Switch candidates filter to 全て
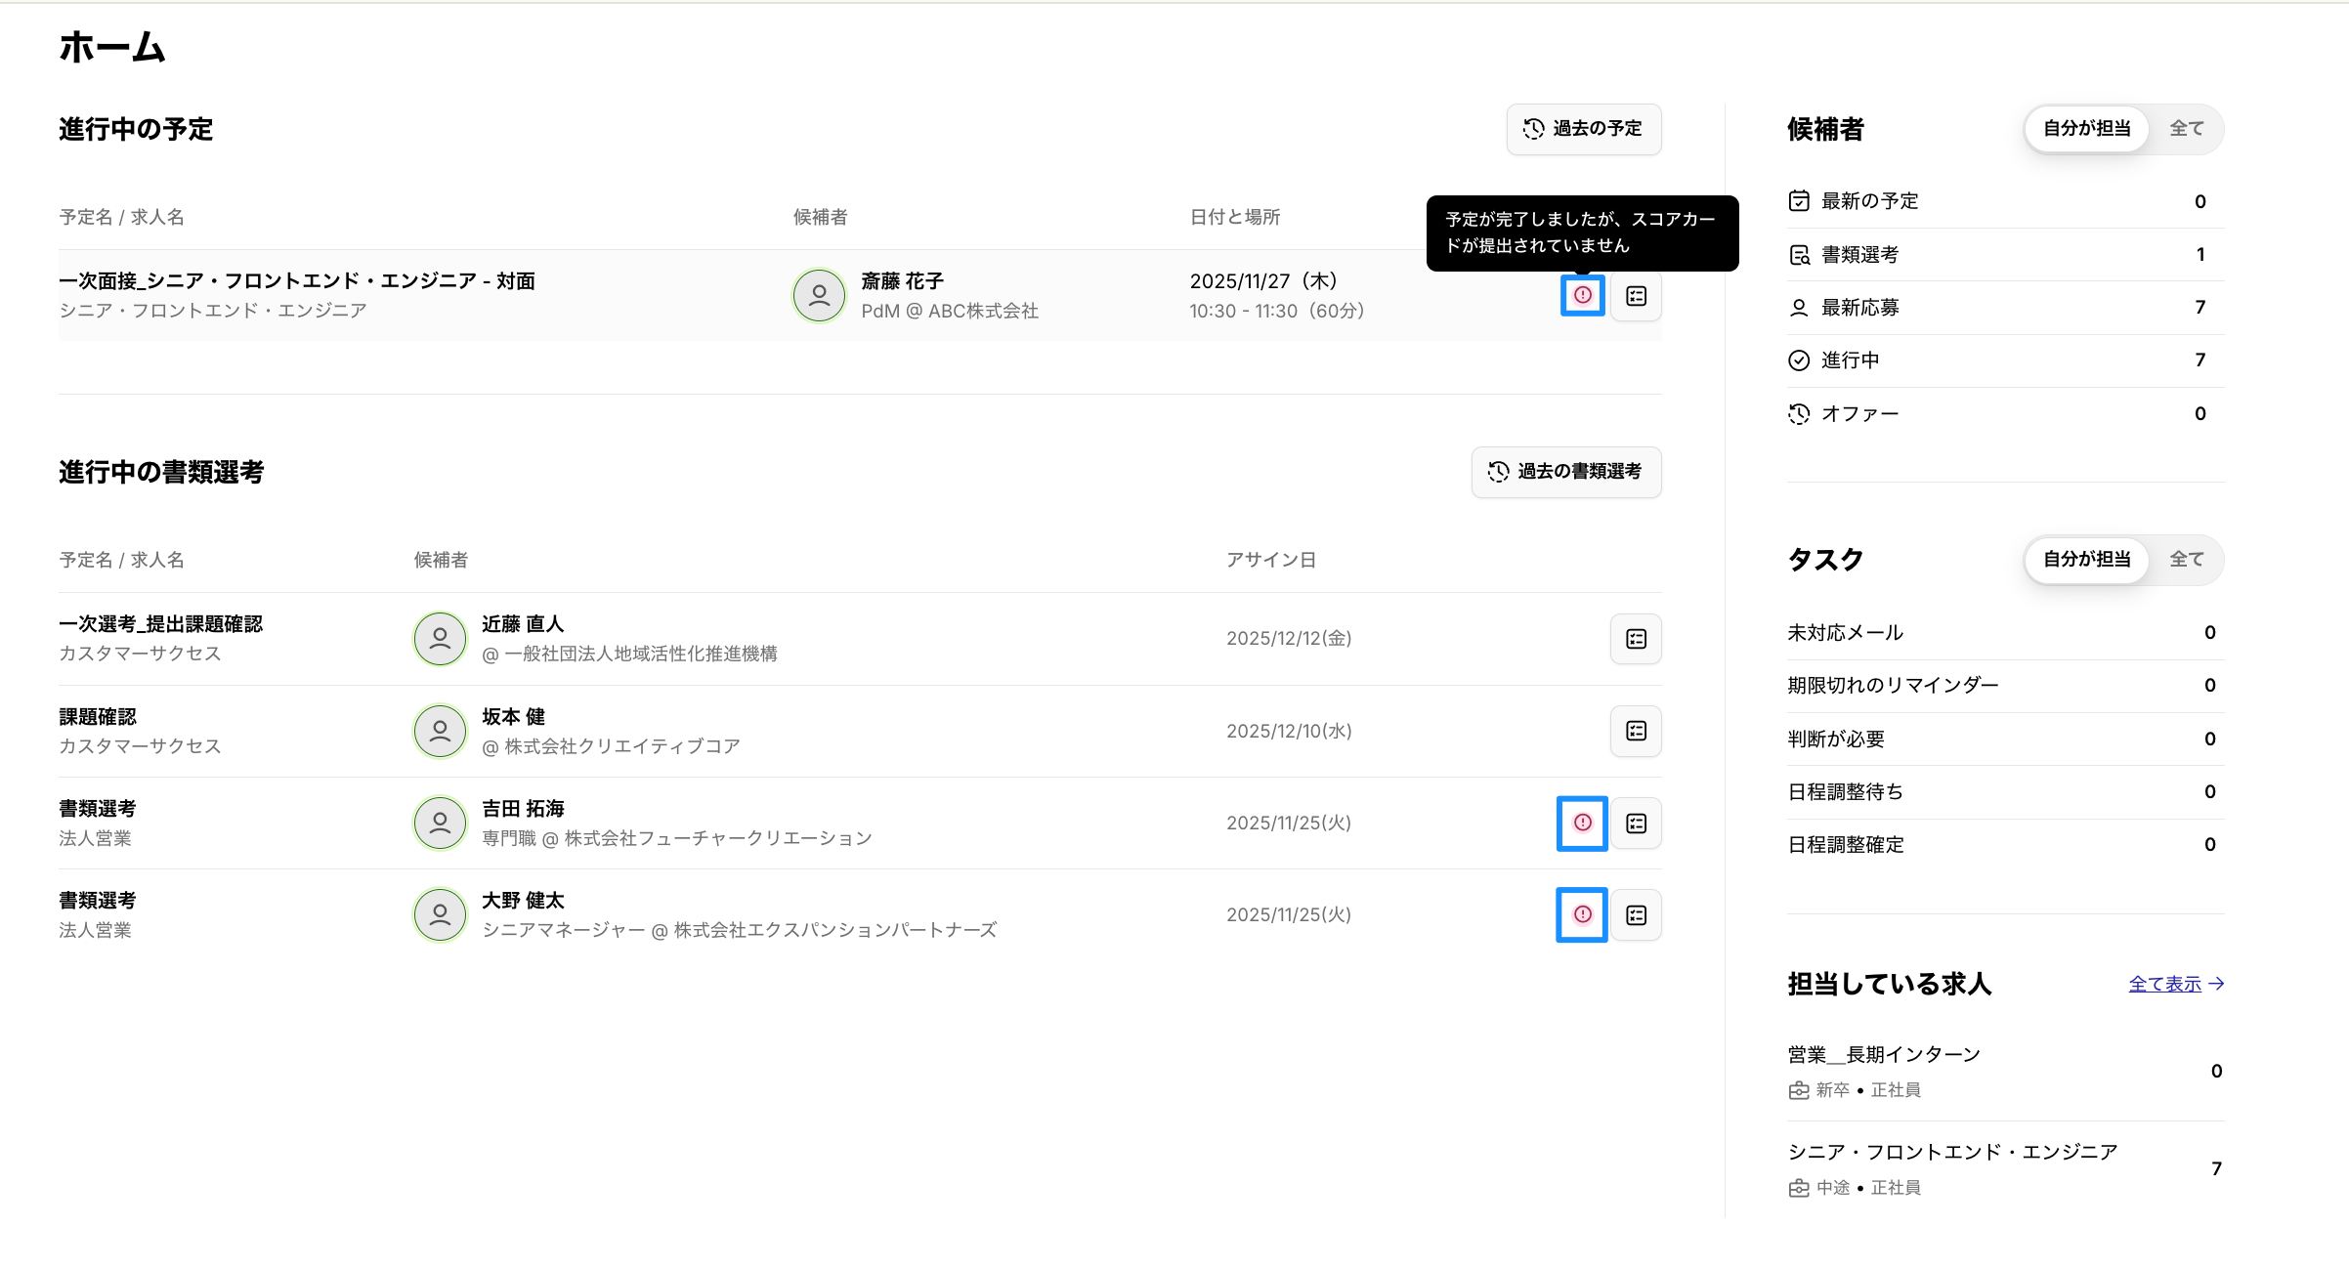The height and width of the screenshot is (1268, 2349). [x=2186, y=129]
